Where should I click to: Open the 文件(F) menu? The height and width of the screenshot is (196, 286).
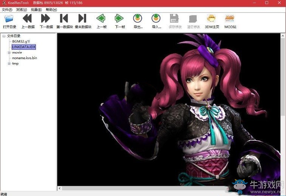click(7, 10)
